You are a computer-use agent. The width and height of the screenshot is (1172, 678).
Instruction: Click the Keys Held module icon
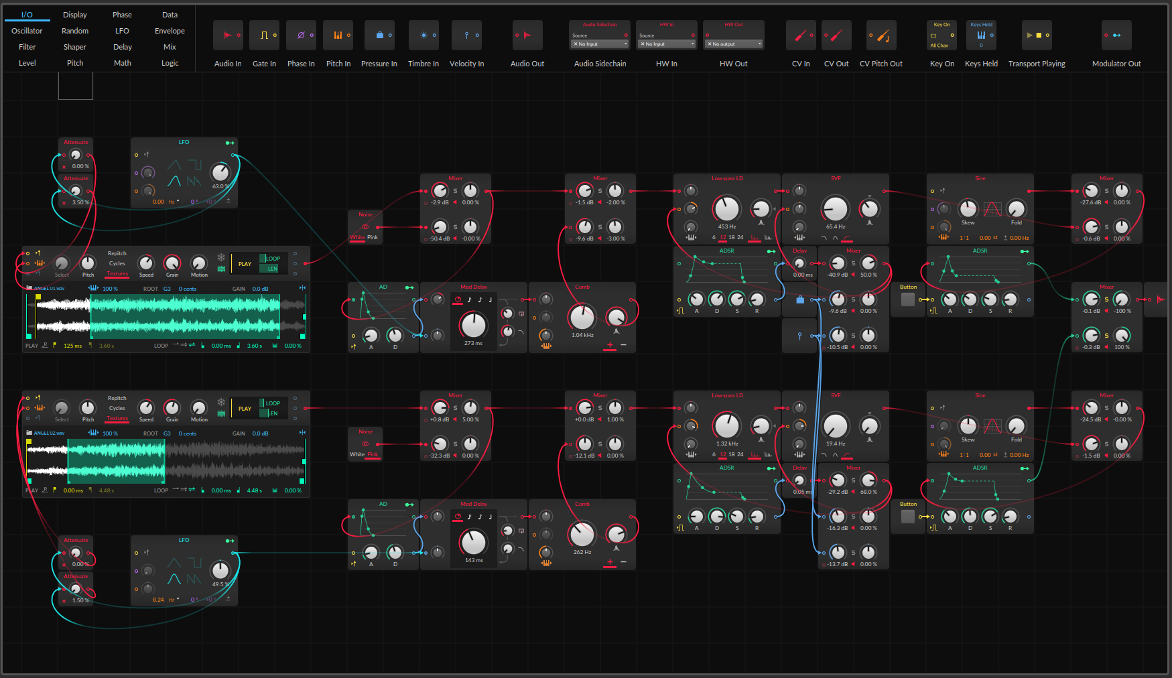pyautogui.click(x=981, y=36)
